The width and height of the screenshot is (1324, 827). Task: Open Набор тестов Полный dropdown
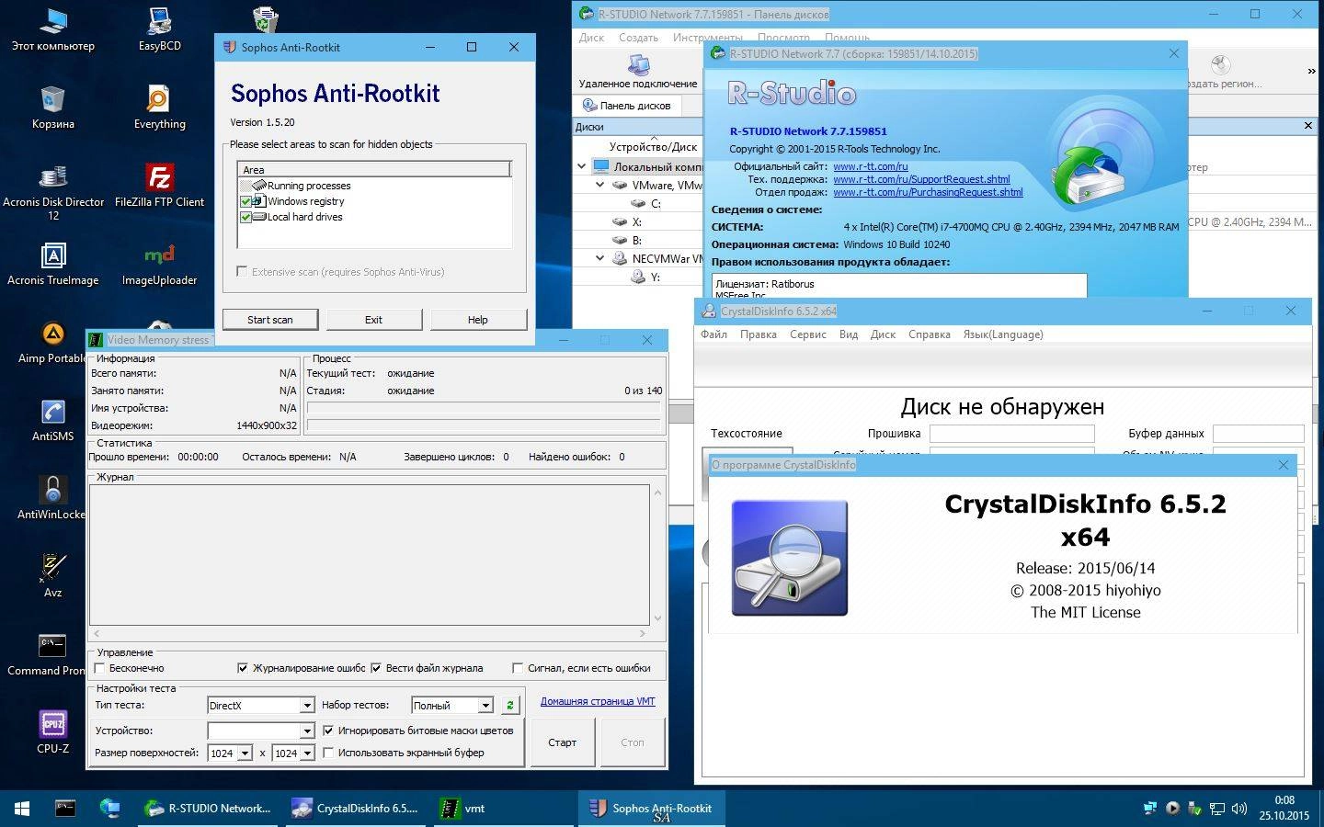485,706
